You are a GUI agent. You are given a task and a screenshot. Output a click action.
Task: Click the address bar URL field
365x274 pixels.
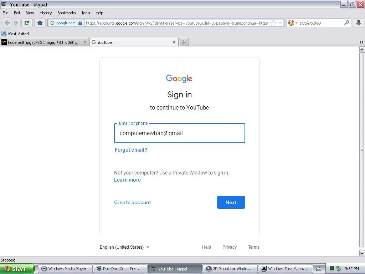tap(177, 23)
